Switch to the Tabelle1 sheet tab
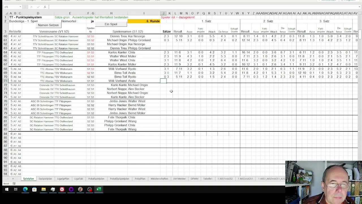 click(208, 179)
